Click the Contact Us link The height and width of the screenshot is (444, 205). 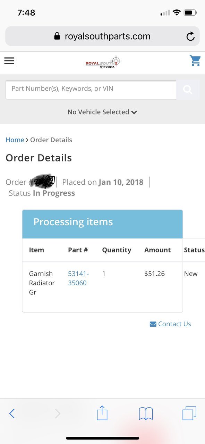coord(170,324)
